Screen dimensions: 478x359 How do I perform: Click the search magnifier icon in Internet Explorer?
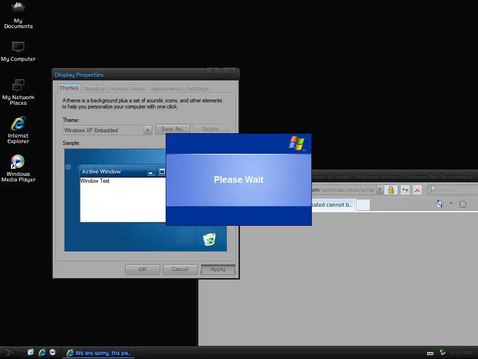[x=432, y=189]
